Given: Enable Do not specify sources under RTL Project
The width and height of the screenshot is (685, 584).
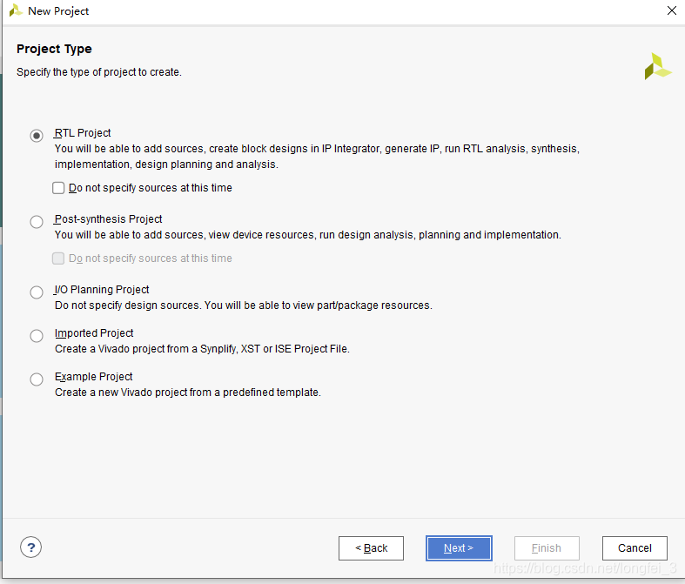Looking at the screenshot, I should point(58,188).
